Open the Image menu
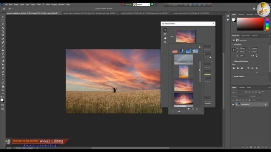This screenshot has height=152, width=271. click(x=16, y=5)
